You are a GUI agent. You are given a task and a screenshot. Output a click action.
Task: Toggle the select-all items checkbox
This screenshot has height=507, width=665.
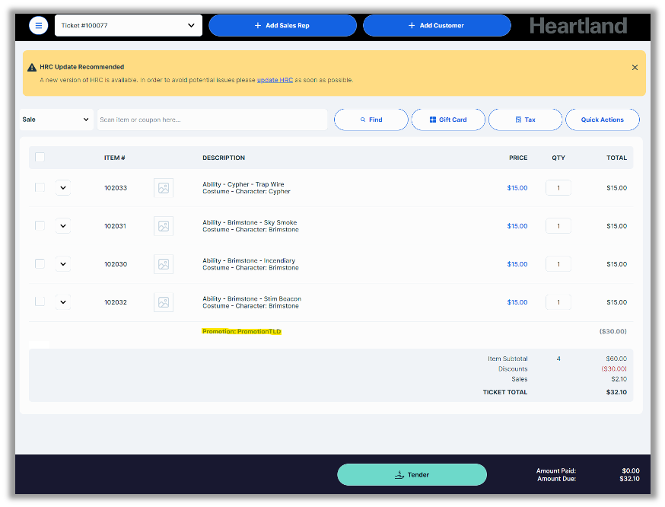pos(40,158)
